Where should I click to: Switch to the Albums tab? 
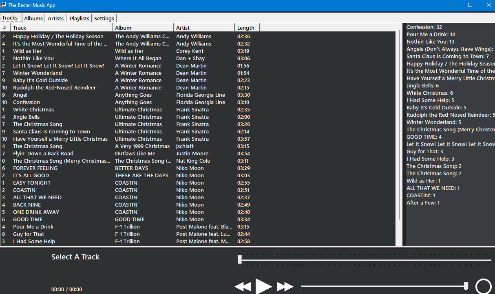tap(33, 18)
